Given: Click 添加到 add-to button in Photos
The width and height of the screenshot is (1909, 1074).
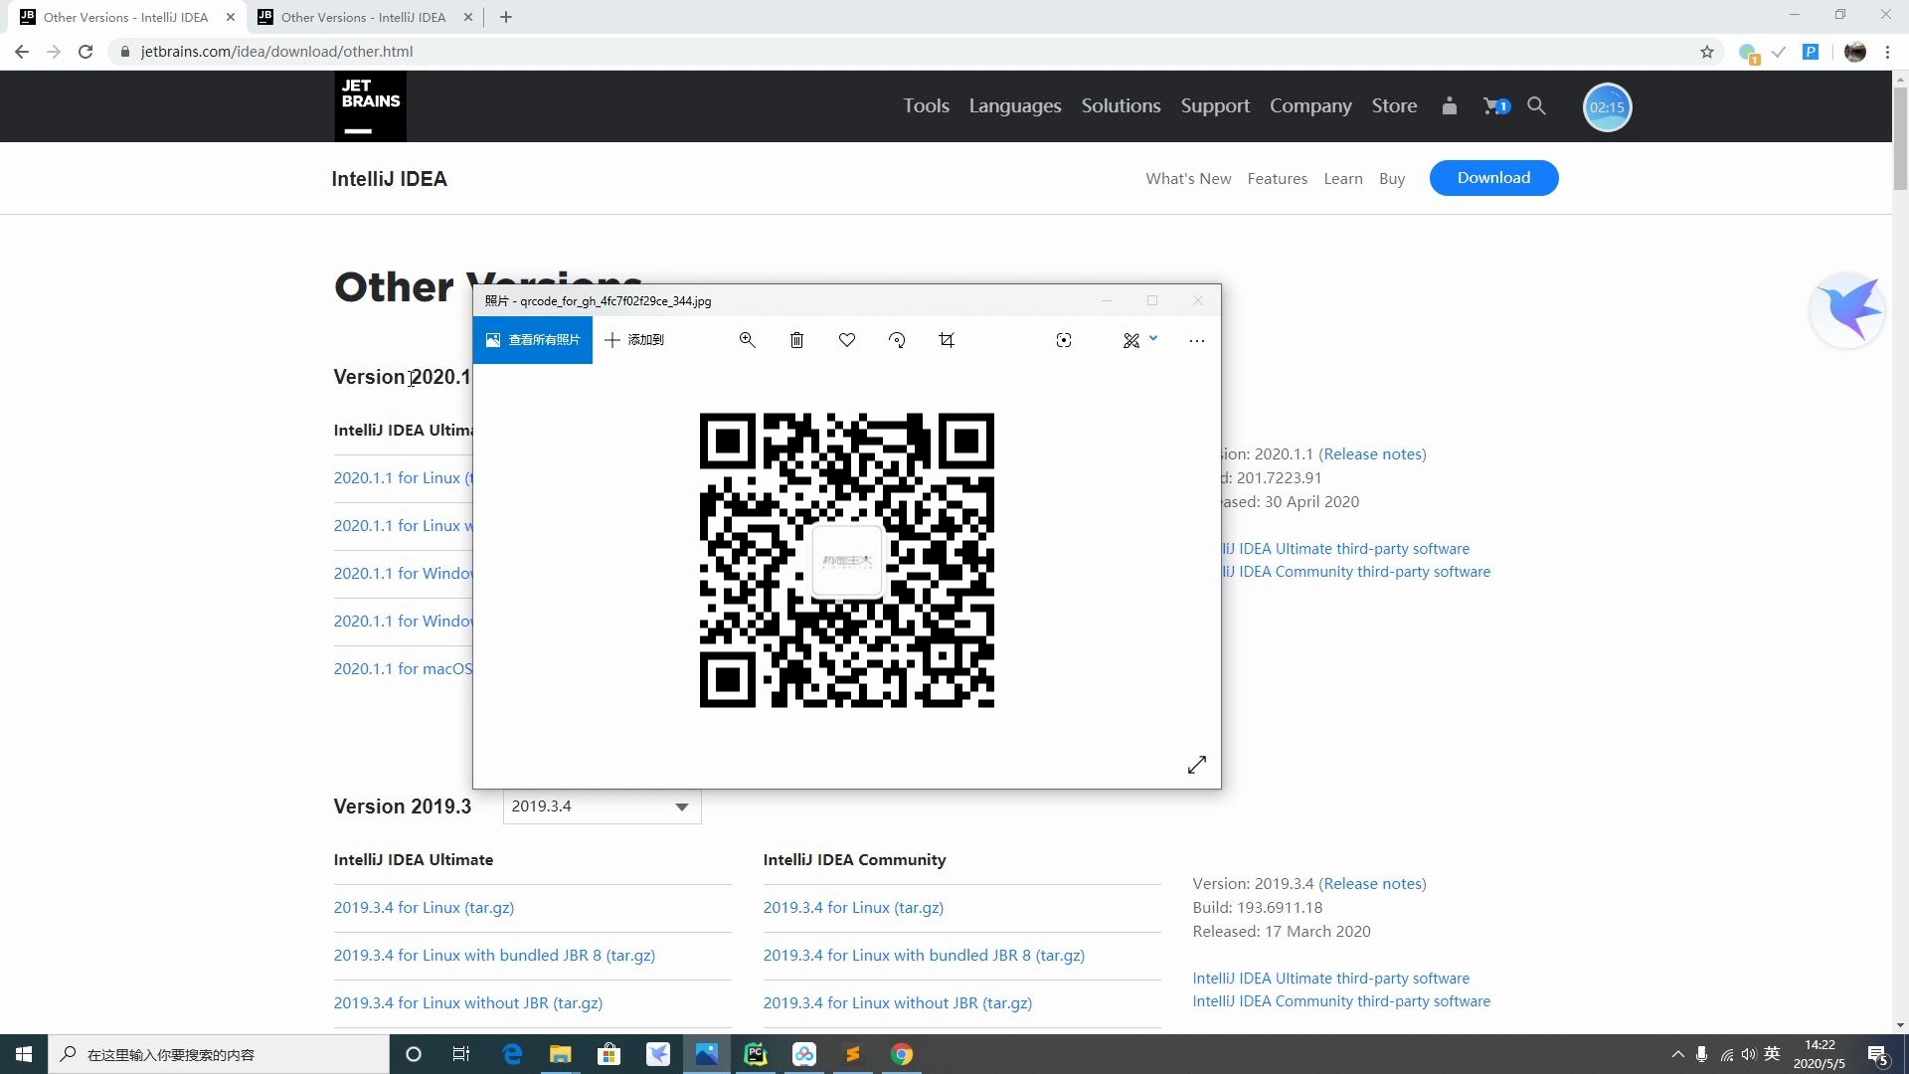Looking at the screenshot, I should pyautogui.click(x=634, y=340).
